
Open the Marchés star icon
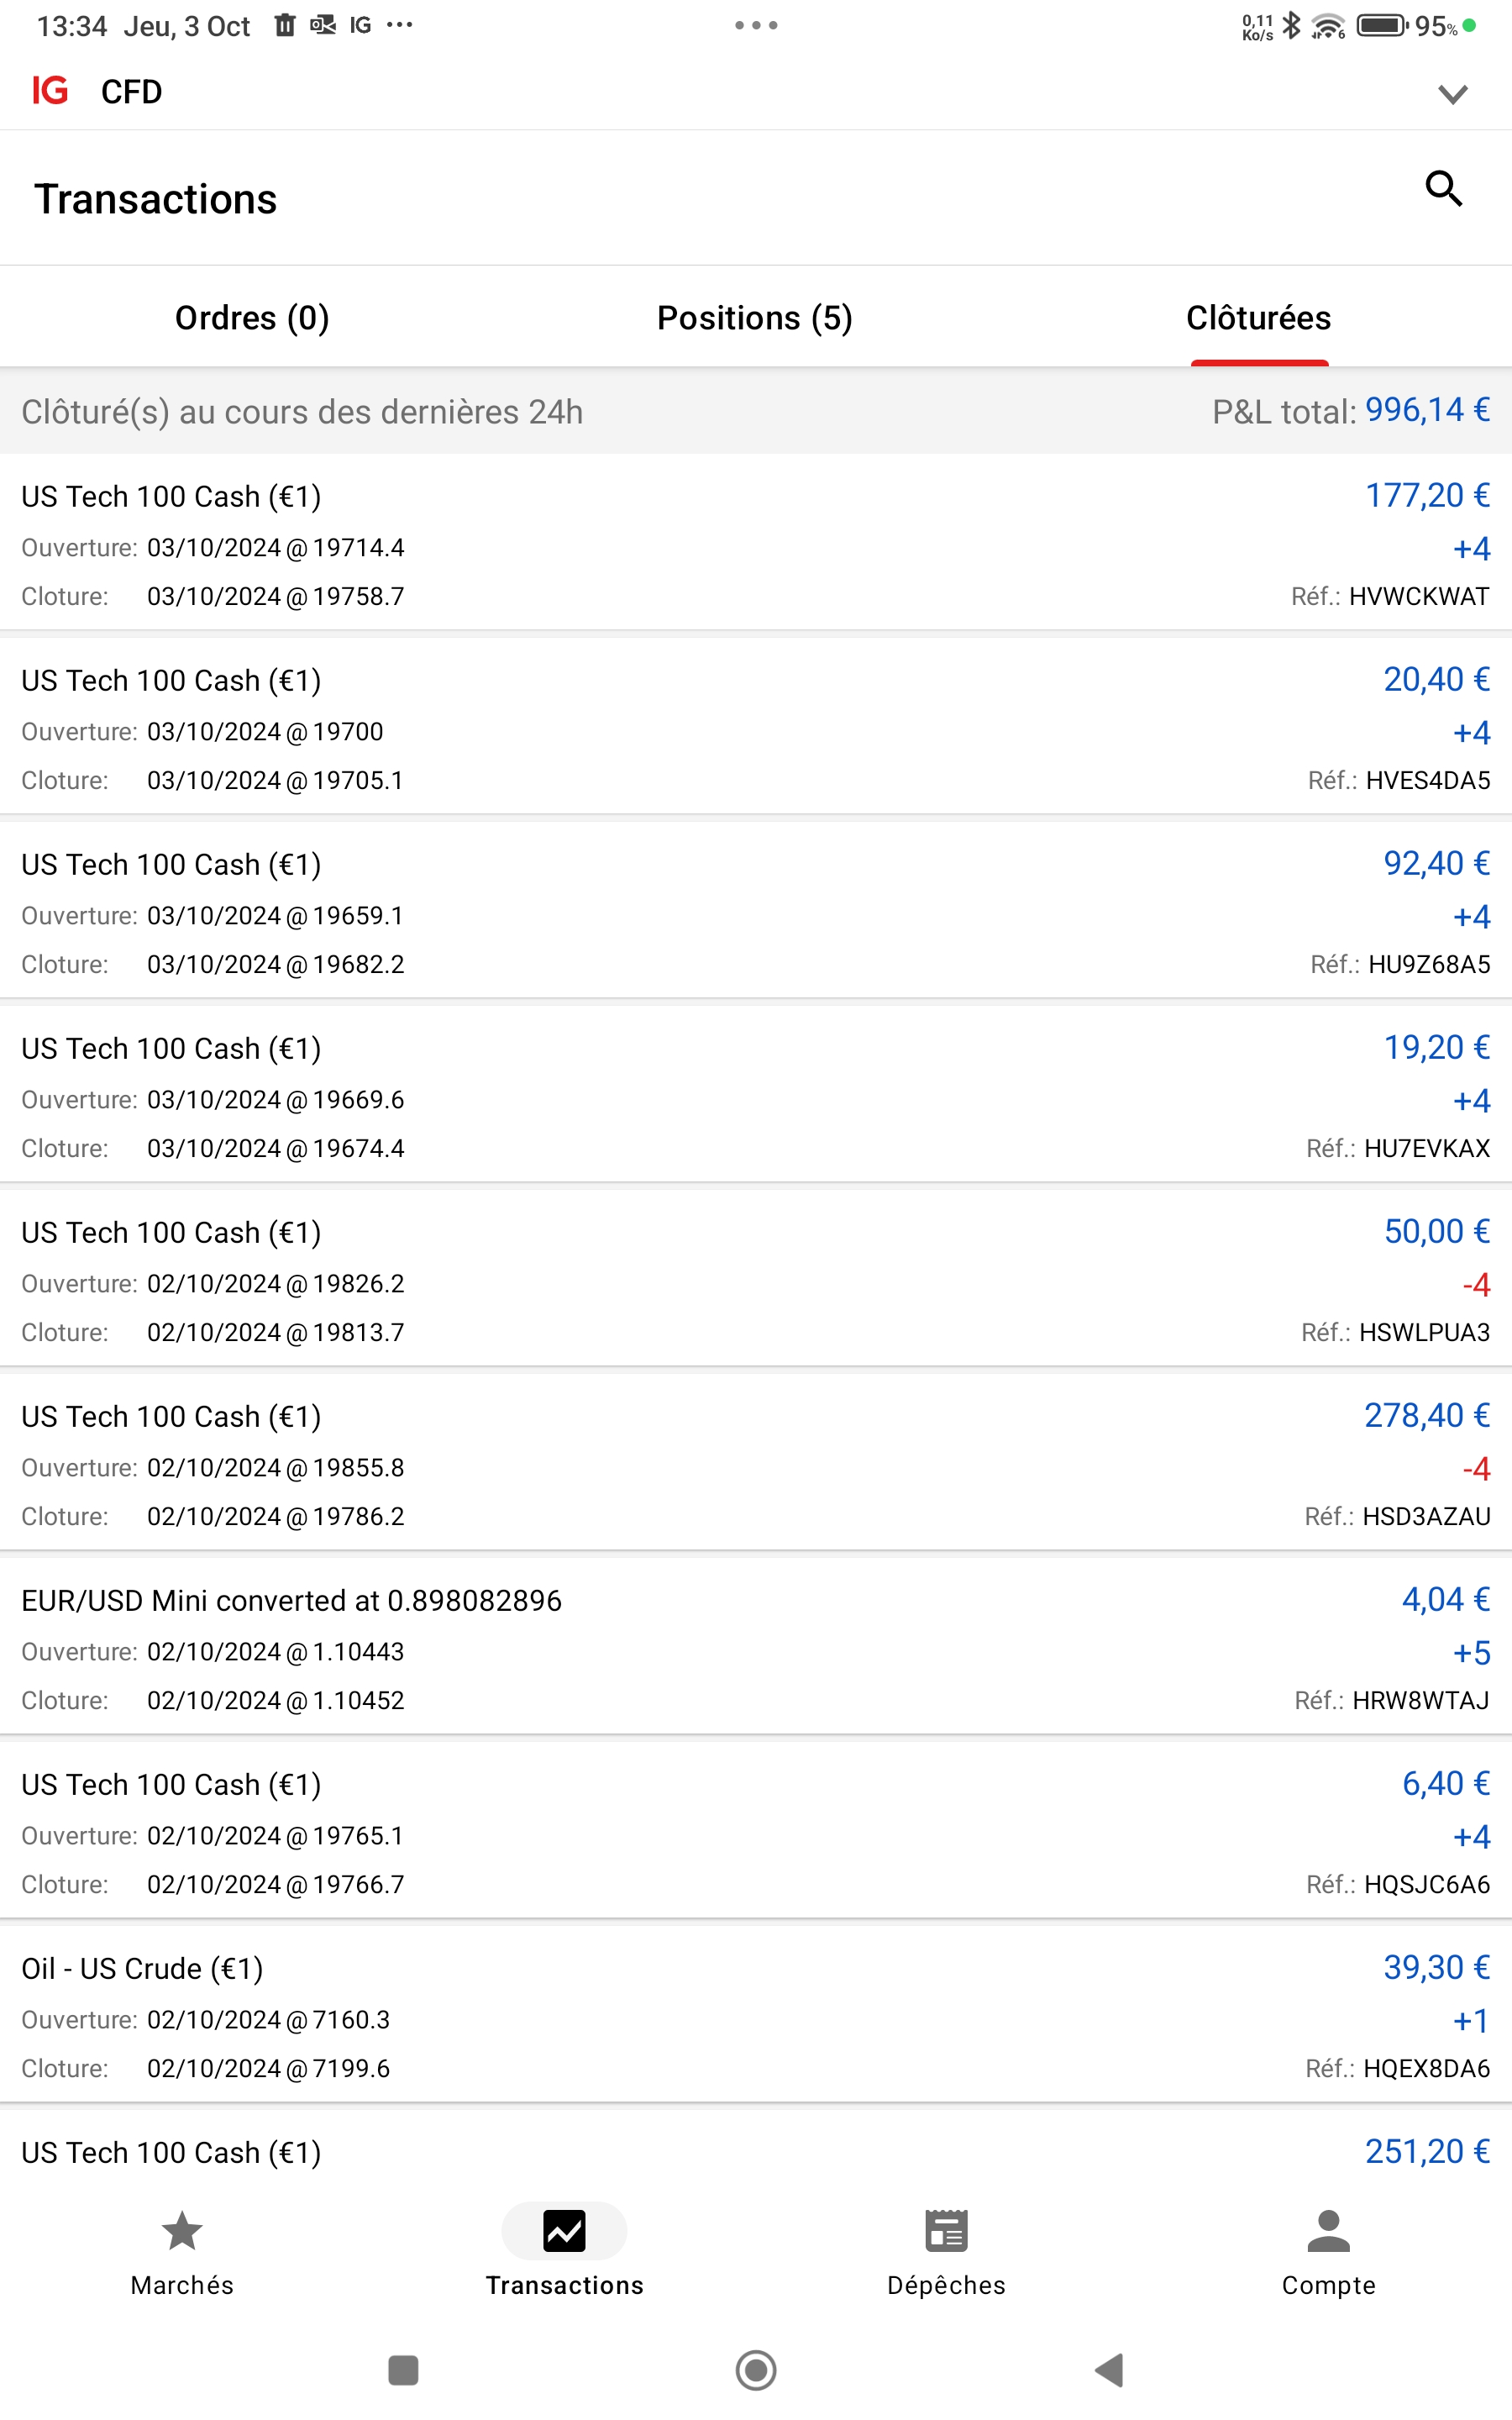coord(182,2231)
